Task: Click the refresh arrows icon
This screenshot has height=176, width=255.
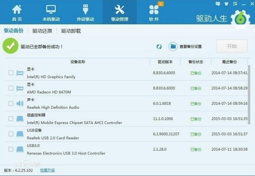Action: pyautogui.click(x=159, y=47)
